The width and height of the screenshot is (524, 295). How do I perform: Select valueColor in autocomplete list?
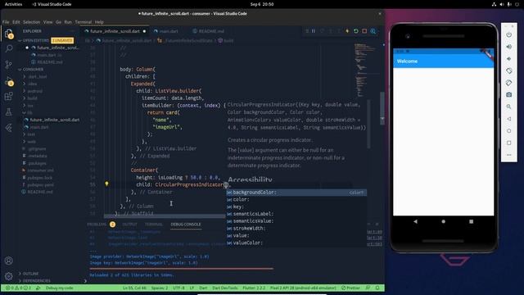[296, 243]
